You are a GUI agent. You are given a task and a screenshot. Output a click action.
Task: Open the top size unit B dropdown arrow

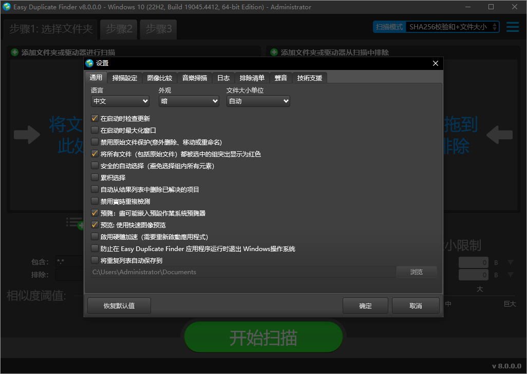[510, 262]
